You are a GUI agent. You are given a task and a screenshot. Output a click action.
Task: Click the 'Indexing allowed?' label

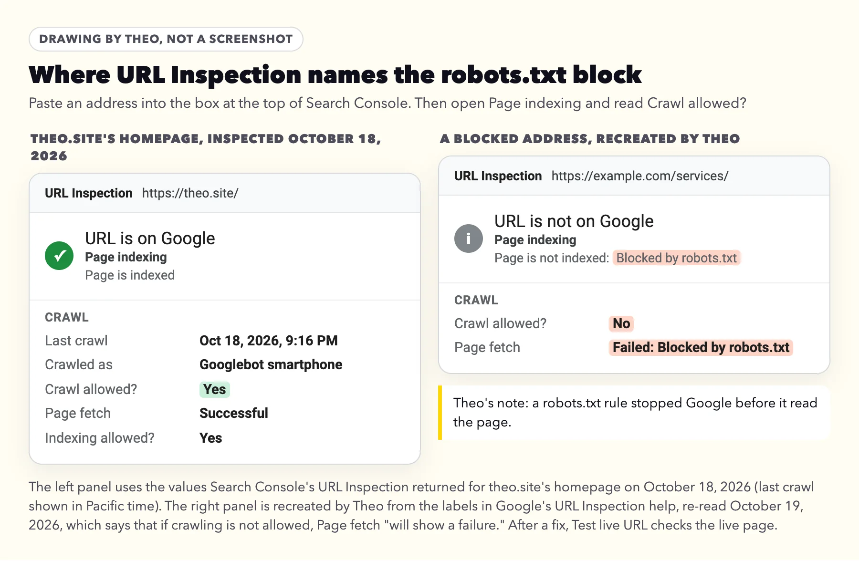[100, 438]
